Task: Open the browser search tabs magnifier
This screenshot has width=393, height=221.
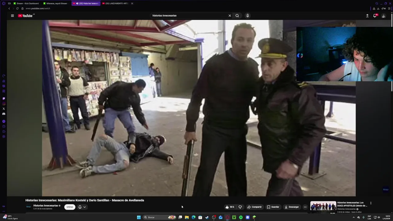Action: click(x=377, y=3)
